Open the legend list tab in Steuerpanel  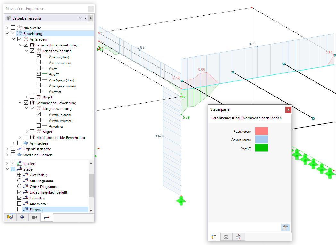pos(214,237)
